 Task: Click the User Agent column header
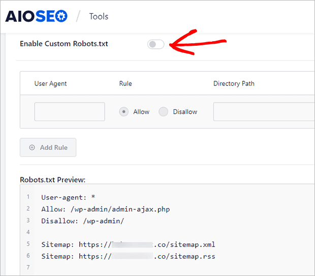click(x=50, y=83)
